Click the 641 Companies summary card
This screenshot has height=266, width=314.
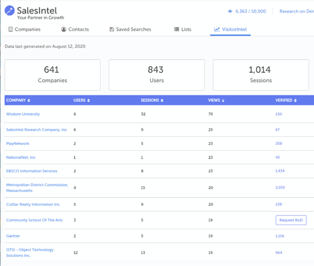pos(53,75)
